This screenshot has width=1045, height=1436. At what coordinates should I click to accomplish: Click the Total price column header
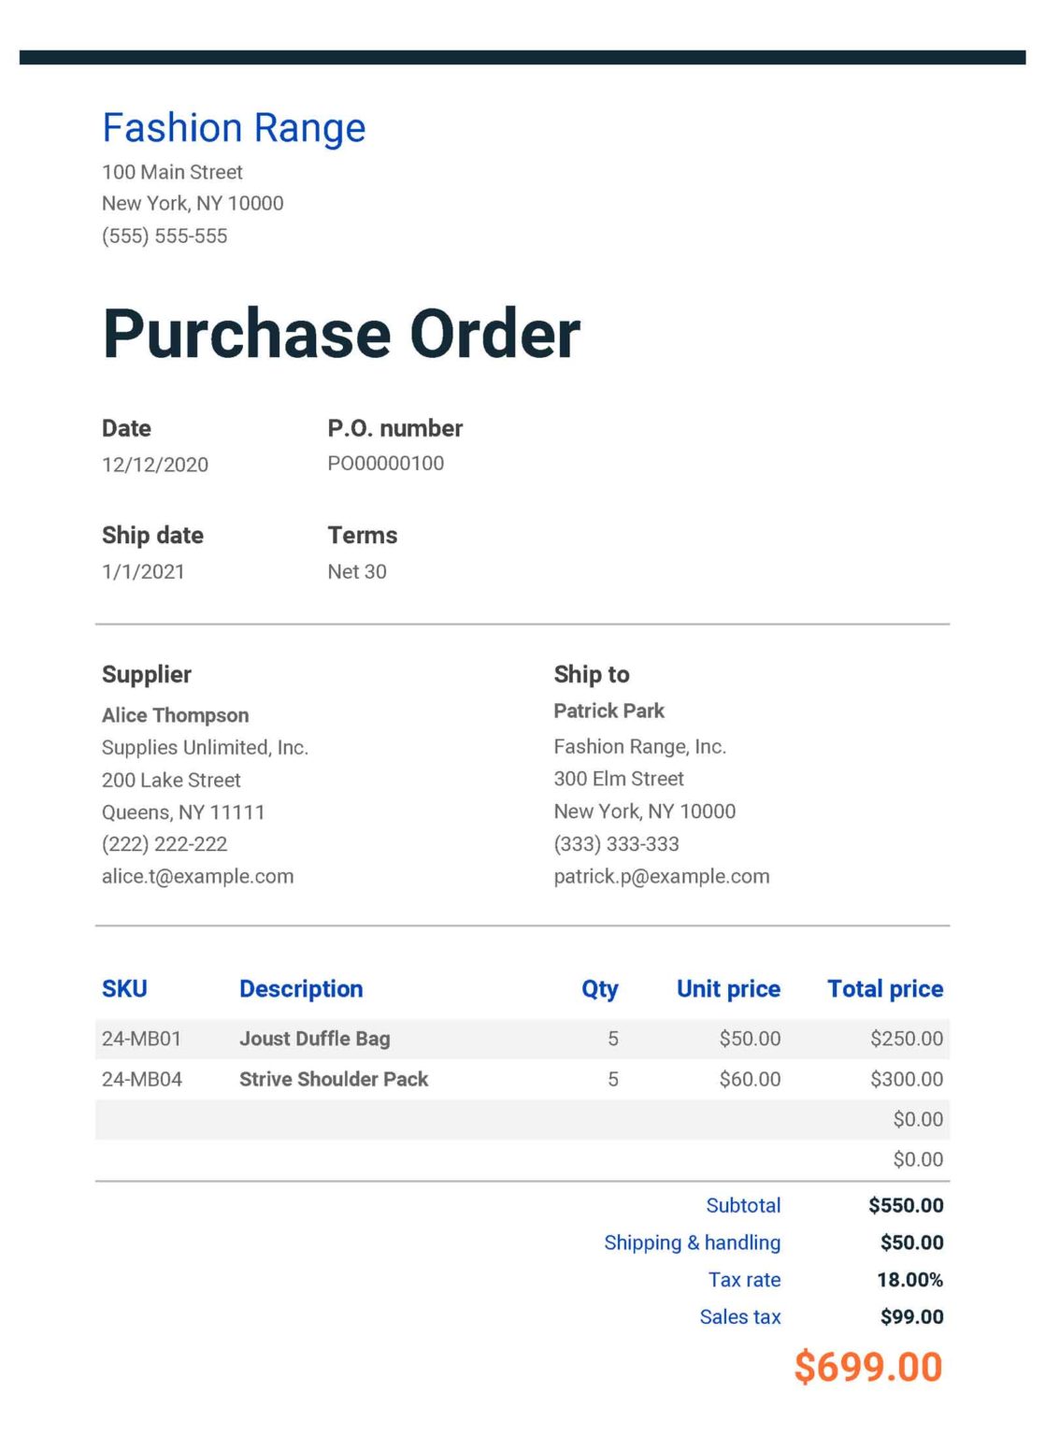click(x=884, y=989)
